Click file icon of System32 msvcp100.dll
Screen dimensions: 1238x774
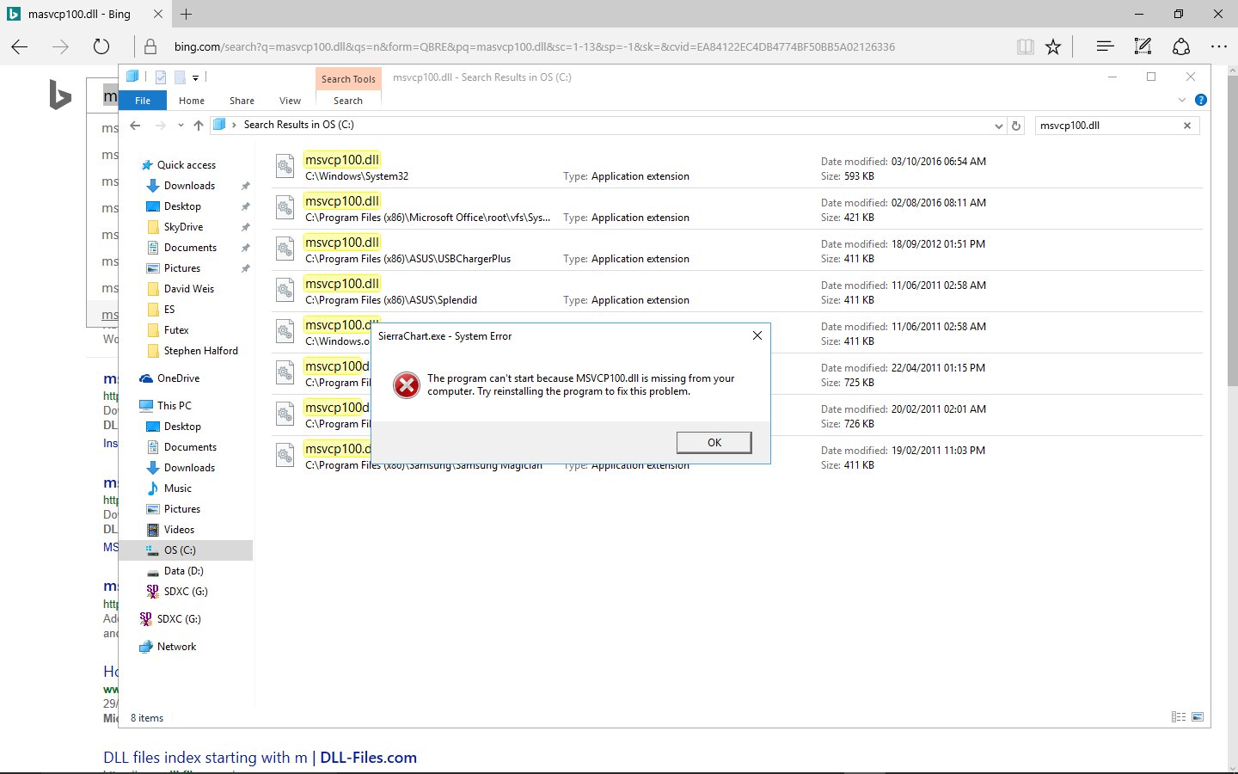click(285, 167)
